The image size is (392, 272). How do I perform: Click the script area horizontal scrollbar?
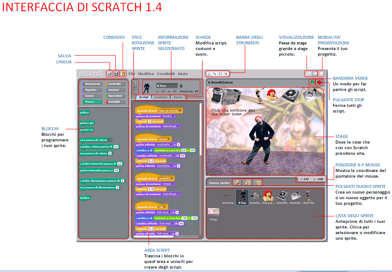pos(153,237)
